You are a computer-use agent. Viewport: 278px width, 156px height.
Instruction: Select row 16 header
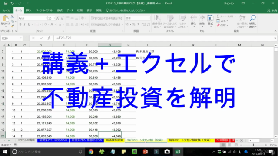pyautogui.click(x=3, y=110)
